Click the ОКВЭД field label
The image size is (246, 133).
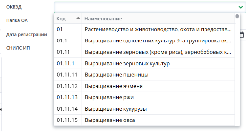point(14,7)
